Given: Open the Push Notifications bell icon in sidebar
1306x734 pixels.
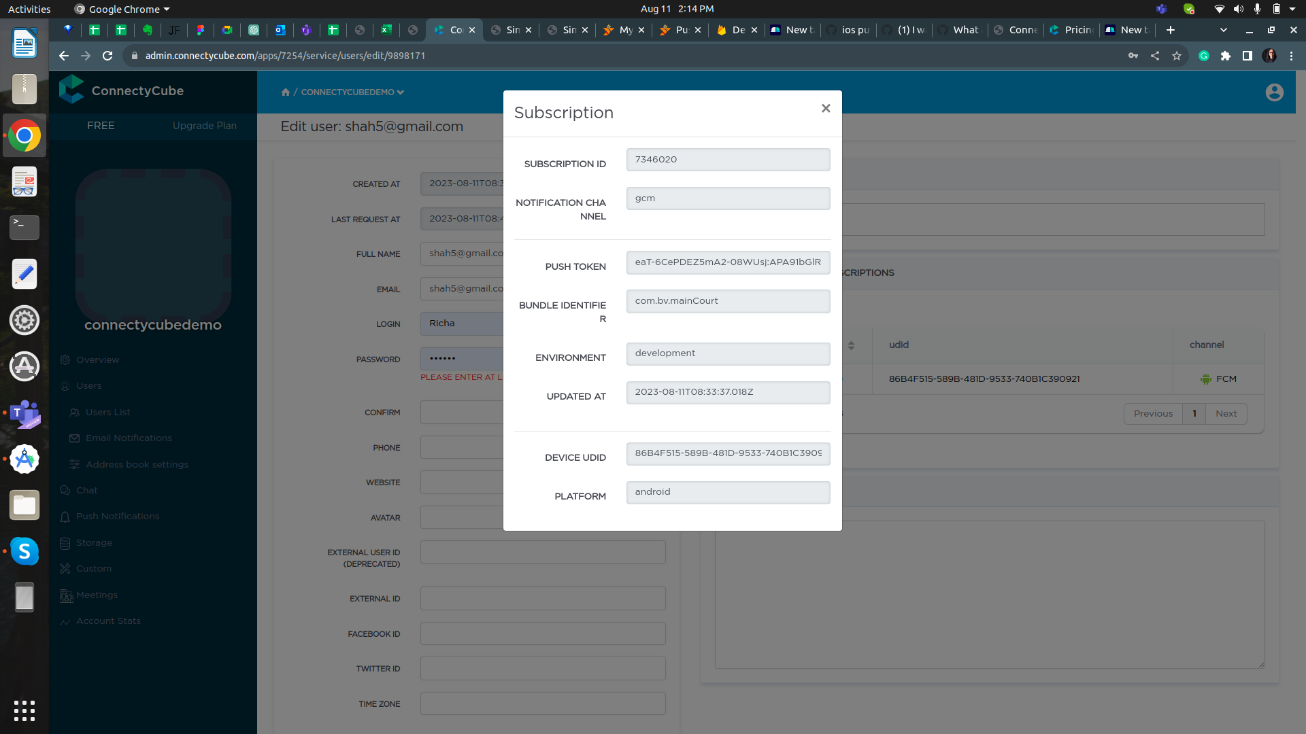Looking at the screenshot, I should point(66,517).
